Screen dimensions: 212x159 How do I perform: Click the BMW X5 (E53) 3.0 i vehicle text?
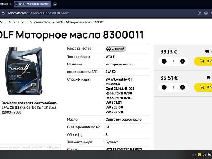29,110
